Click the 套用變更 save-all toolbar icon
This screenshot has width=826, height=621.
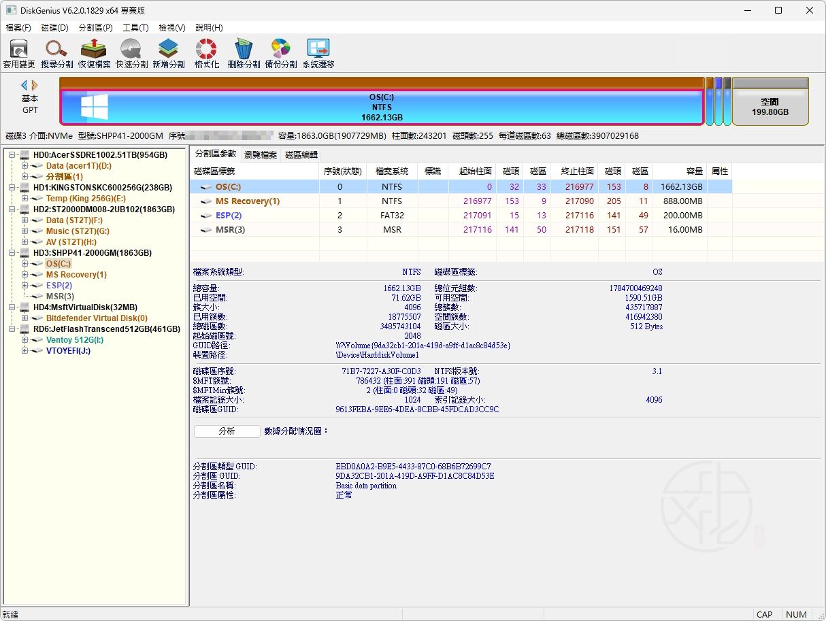[19, 54]
